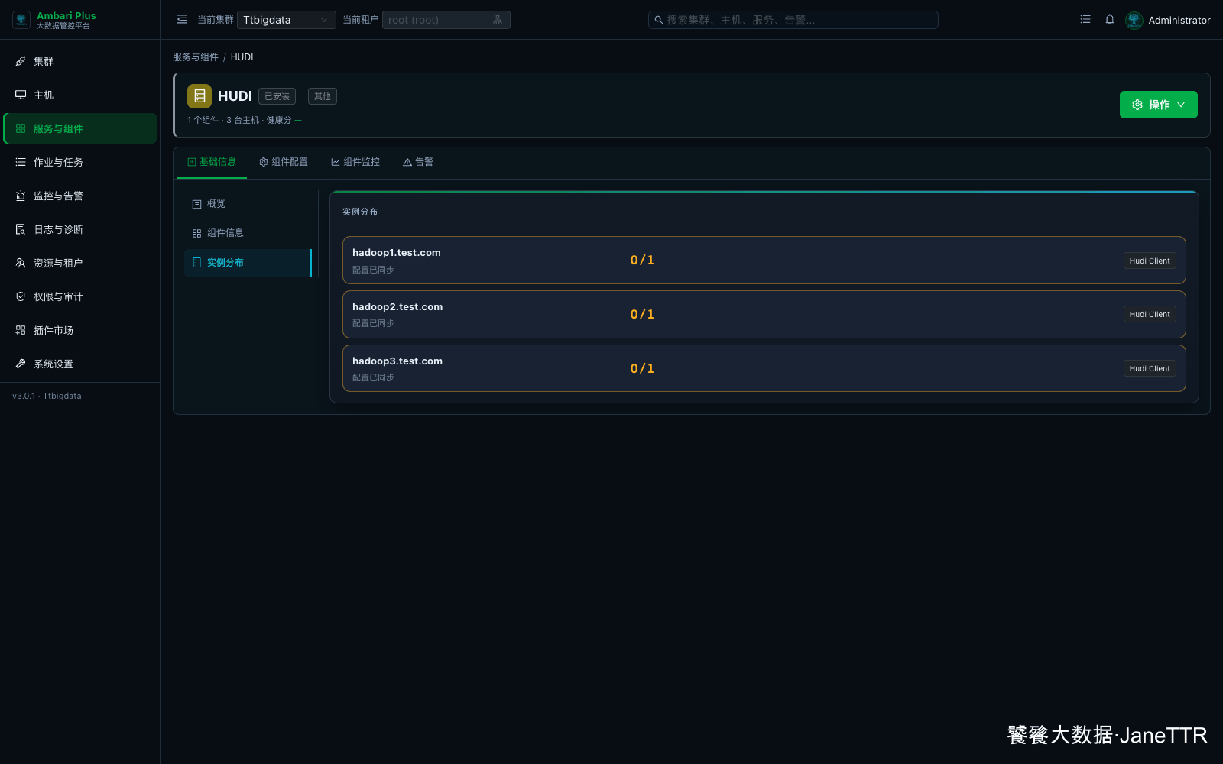This screenshot has height=764, width=1223.
Task: Click the 服务与组件 grid icon in the sidebar
Action: point(21,128)
